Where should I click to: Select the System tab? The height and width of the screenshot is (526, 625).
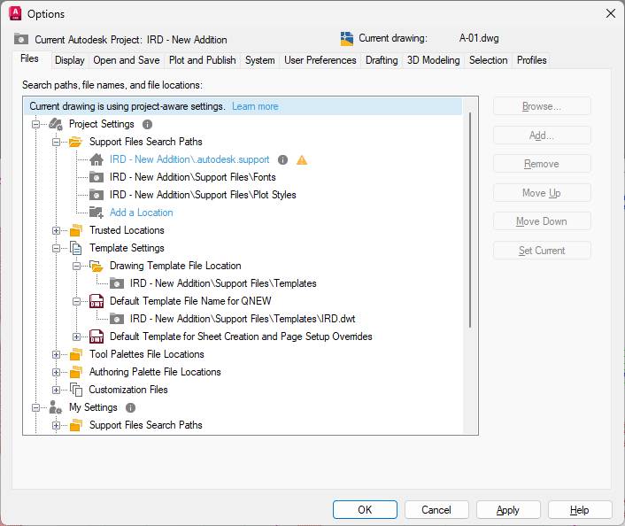click(x=260, y=60)
